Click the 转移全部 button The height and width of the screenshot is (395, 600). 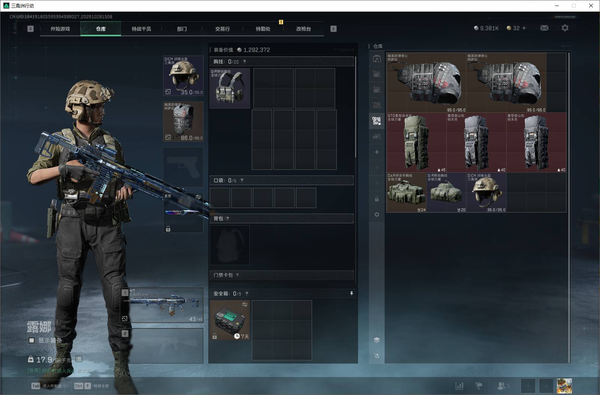[x=92, y=386]
